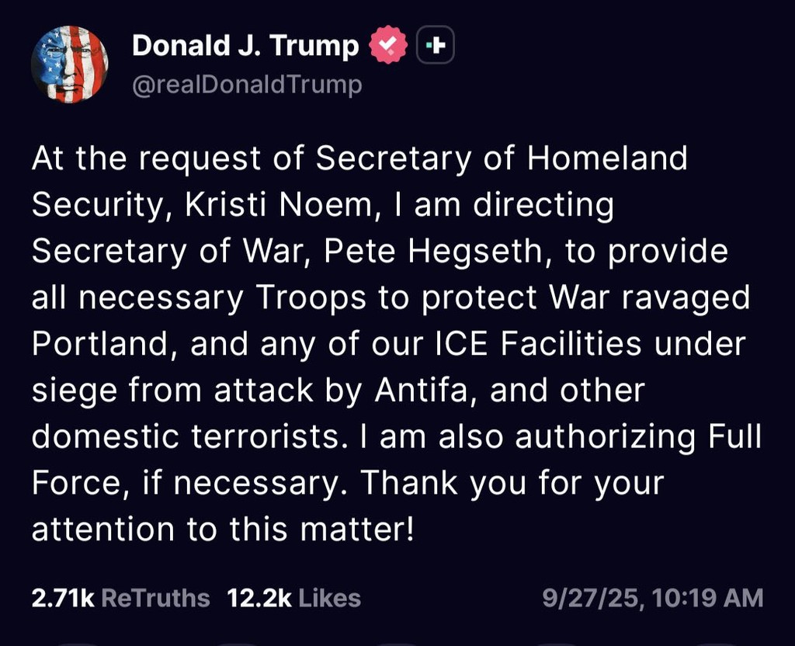Click the flag-painted profile avatar
This screenshot has width=795, height=646.
pyautogui.click(x=69, y=64)
